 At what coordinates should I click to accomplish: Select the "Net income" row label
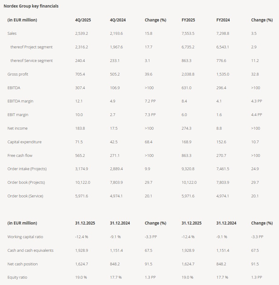pos(18,128)
